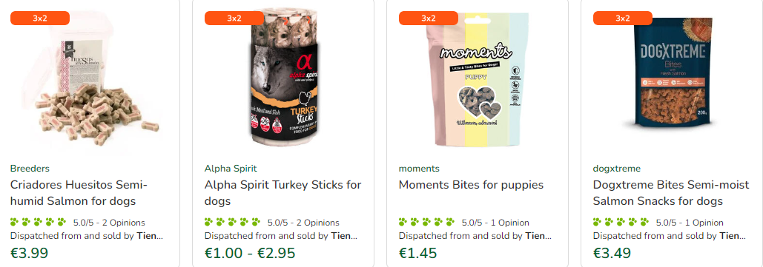Open the Dogxtreme Bites package image

671,72
